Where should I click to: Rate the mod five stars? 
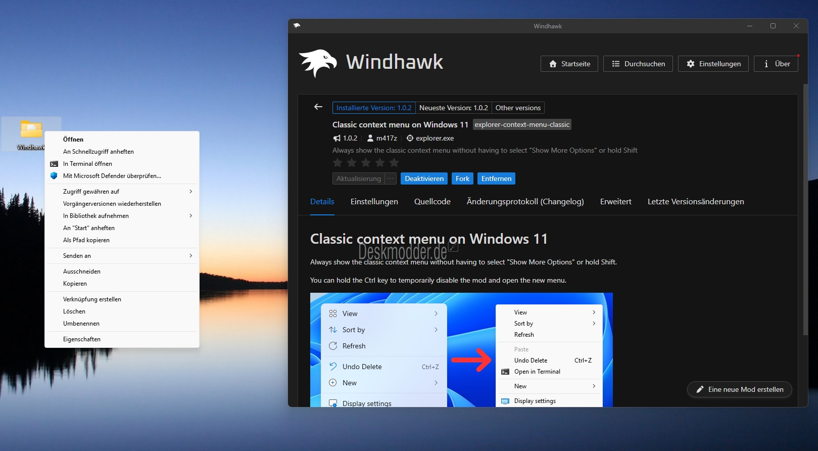point(394,162)
